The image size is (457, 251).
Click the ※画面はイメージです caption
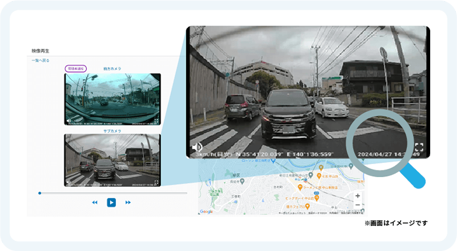(x=396, y=223)
